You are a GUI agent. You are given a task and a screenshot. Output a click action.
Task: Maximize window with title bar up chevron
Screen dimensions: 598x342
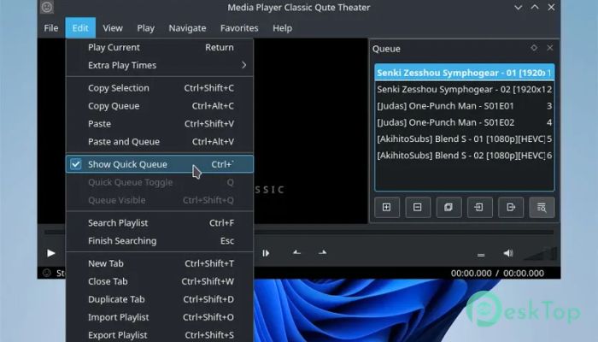pyautogui.click(x=535, y=7)
